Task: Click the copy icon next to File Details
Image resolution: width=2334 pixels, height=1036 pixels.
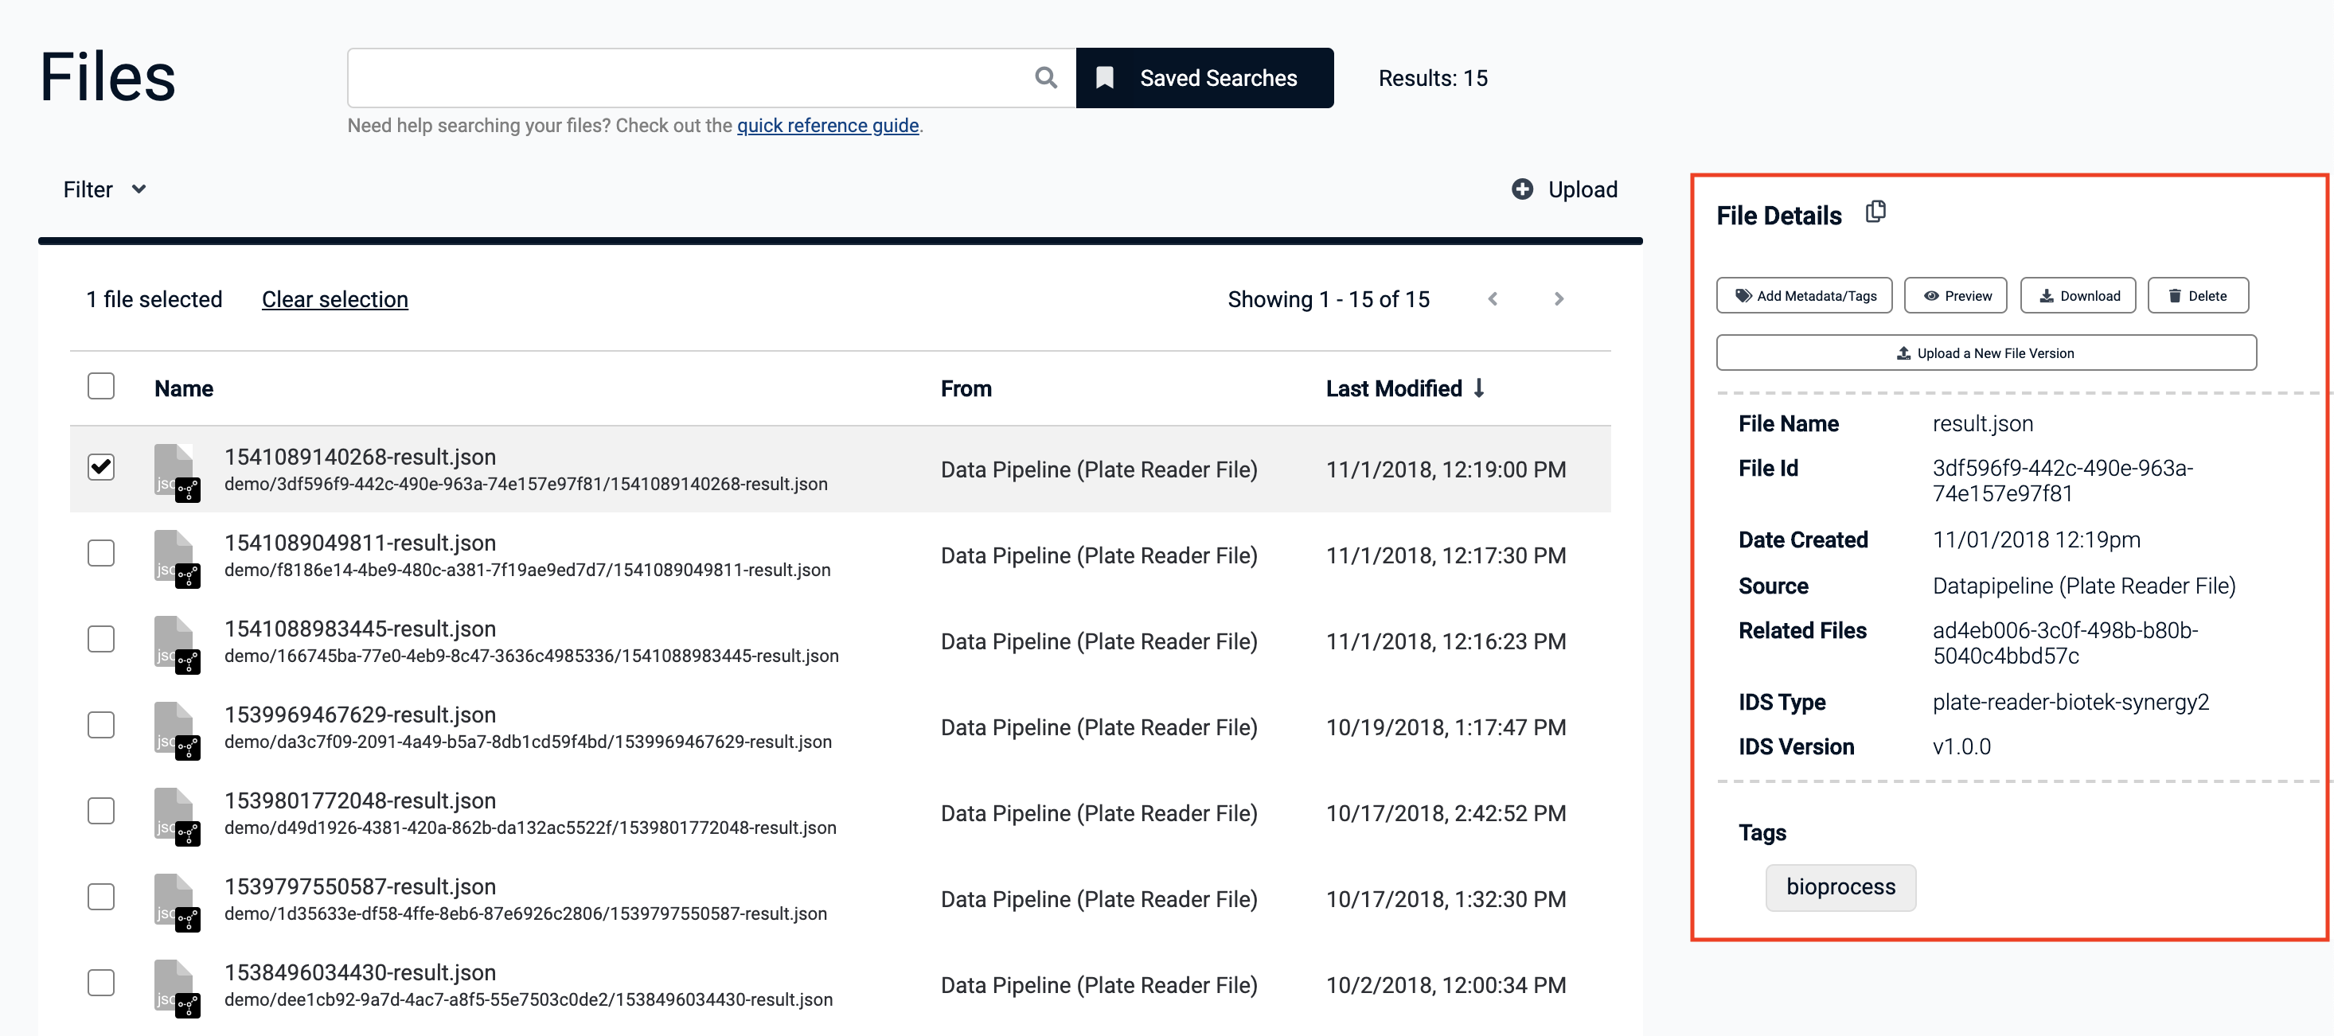Action: (x=1875, y=212)
